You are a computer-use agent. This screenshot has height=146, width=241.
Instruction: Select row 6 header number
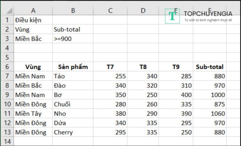click(7, 67)
